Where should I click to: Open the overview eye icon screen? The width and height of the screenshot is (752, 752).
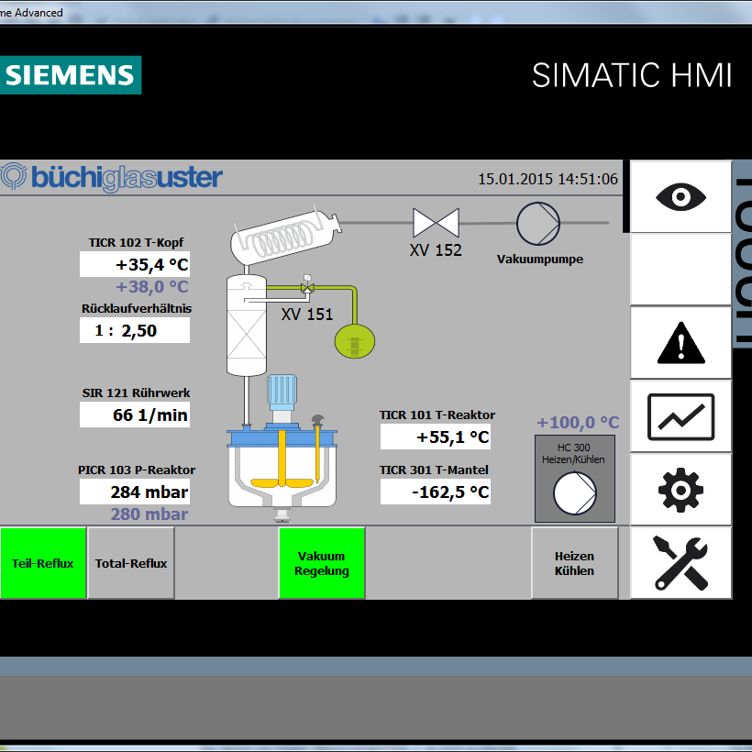click(680, 196)
